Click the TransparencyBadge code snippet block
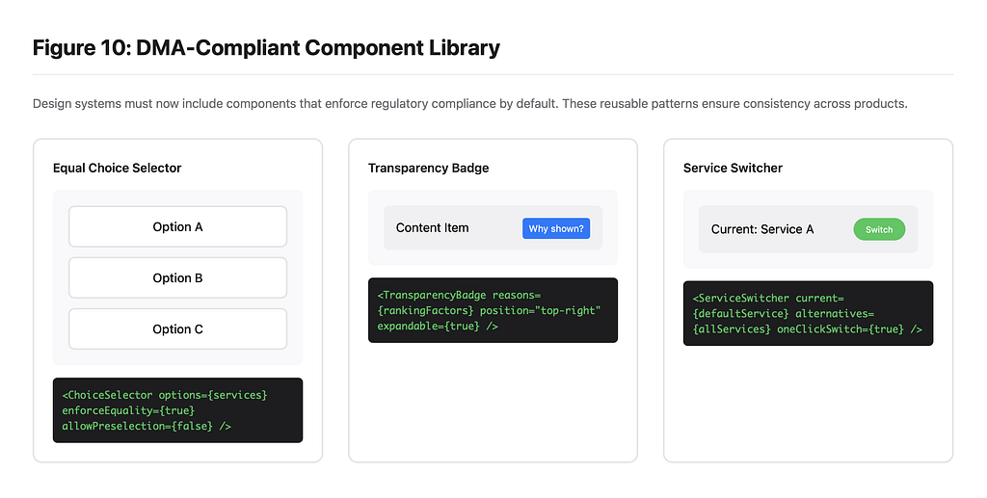Image resolution: width=987 pixels, height=498 pixels. [493, 310]
